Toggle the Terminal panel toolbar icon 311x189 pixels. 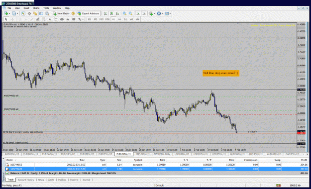pos(41,13)
